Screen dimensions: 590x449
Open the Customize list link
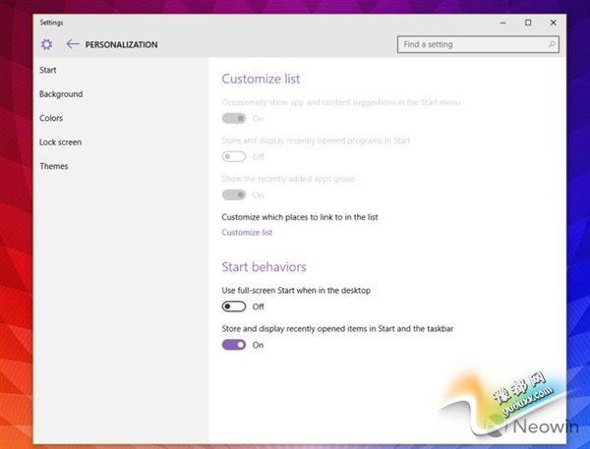coord(247,233)
